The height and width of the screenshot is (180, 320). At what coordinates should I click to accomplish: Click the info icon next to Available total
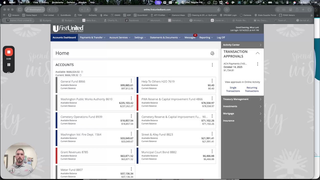click(82, 72)
